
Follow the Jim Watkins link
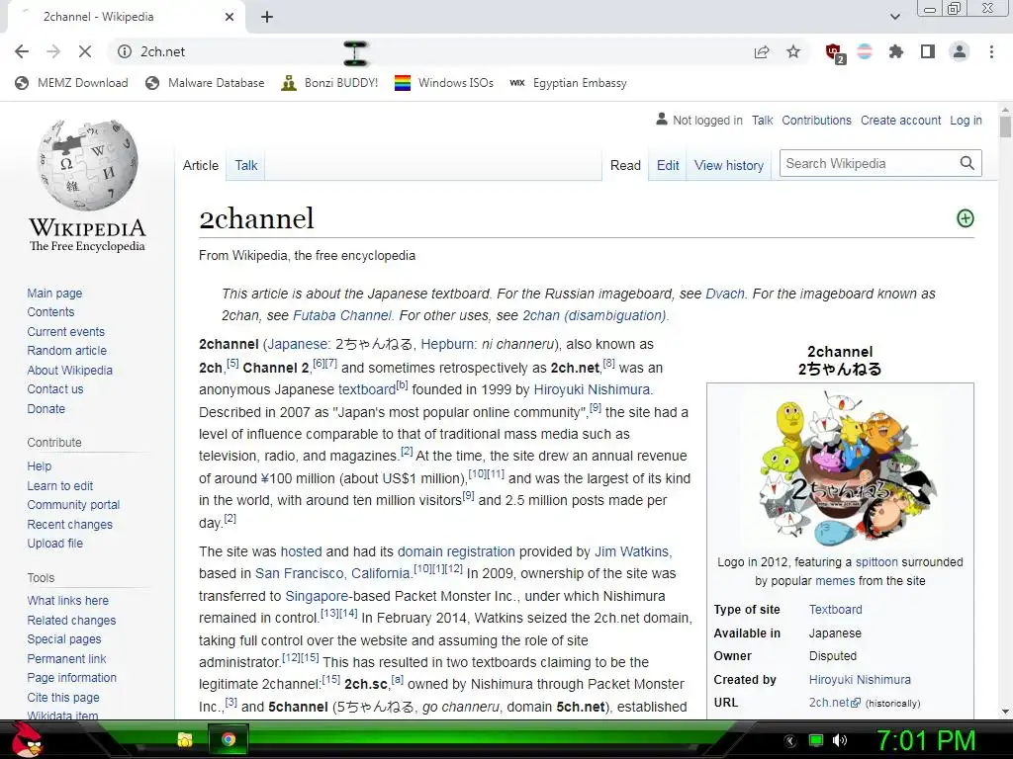click(x=632, y=551)
